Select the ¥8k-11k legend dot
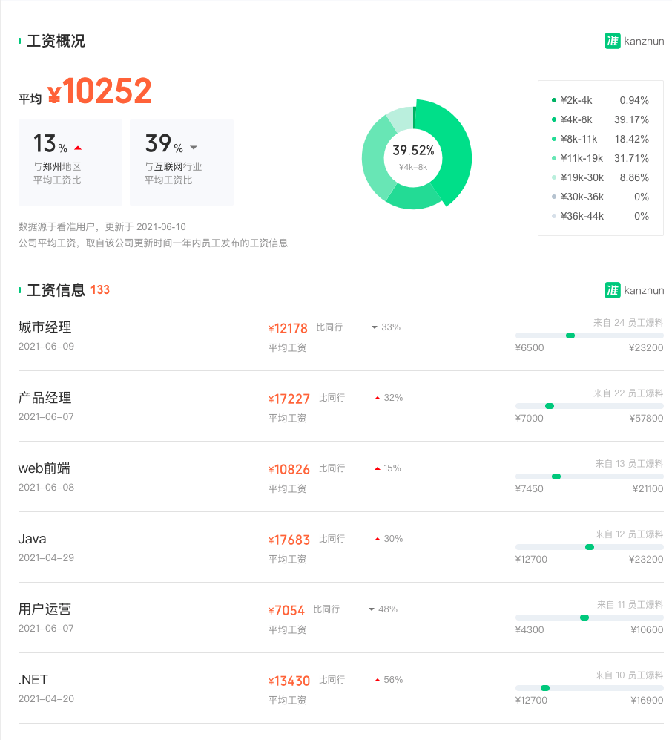 [x=554, y=139]
